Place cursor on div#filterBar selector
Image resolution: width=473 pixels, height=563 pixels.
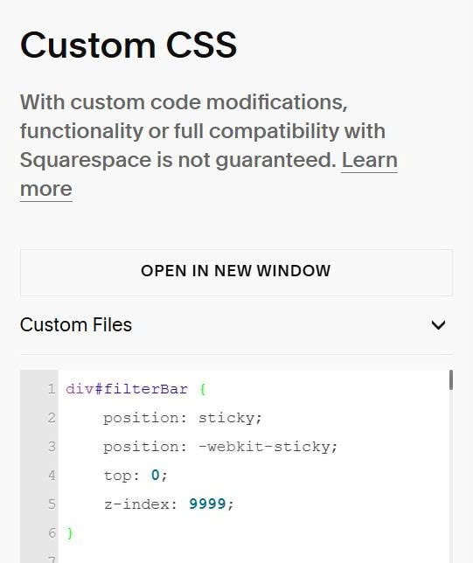tap(127, 389)
